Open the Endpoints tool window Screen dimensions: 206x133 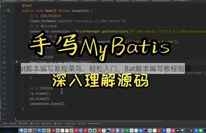pos(47,123)
